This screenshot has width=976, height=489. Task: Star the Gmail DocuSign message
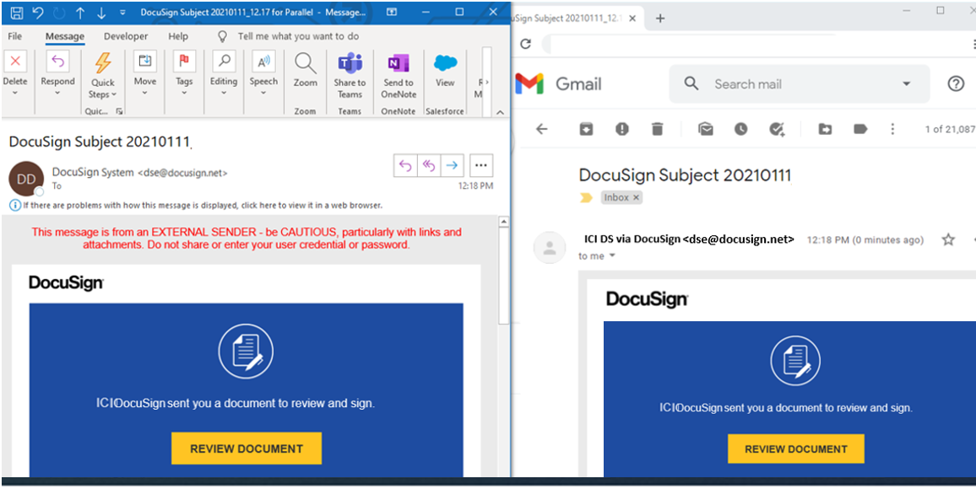point(948,239)
